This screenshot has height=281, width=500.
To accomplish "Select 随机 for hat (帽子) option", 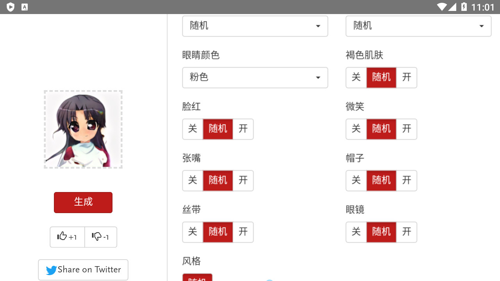I will tap(381, 180).
